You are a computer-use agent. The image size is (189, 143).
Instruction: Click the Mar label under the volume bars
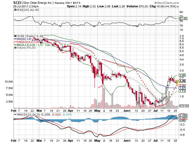click(x=39, y=111)
